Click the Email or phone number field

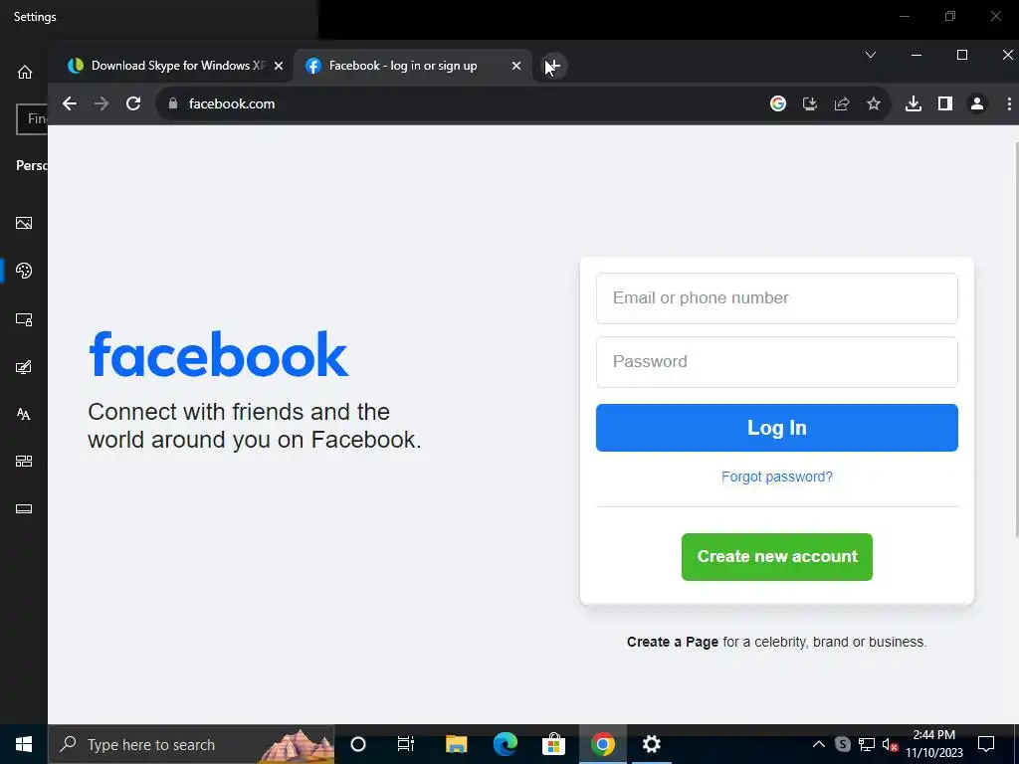point(776,298)
